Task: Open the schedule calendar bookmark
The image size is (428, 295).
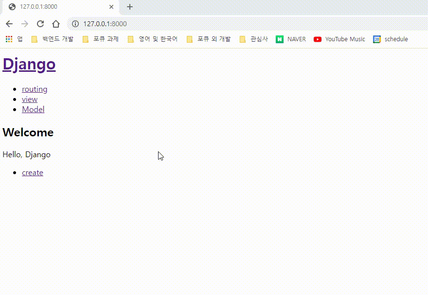Action: click(x=391, y=39)
